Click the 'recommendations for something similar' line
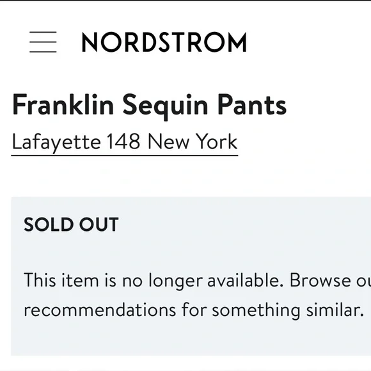Image resolution: width=371 pixels, height=371 pixels. click(194, 310)
